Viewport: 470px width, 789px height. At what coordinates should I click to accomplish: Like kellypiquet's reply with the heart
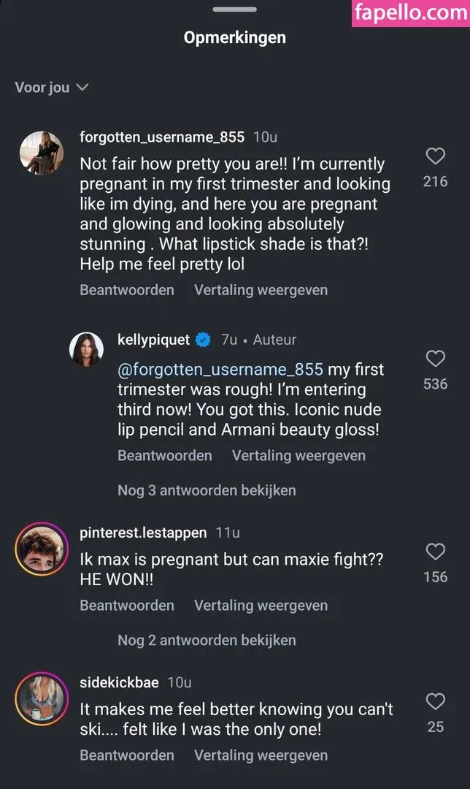coord(436,358)
